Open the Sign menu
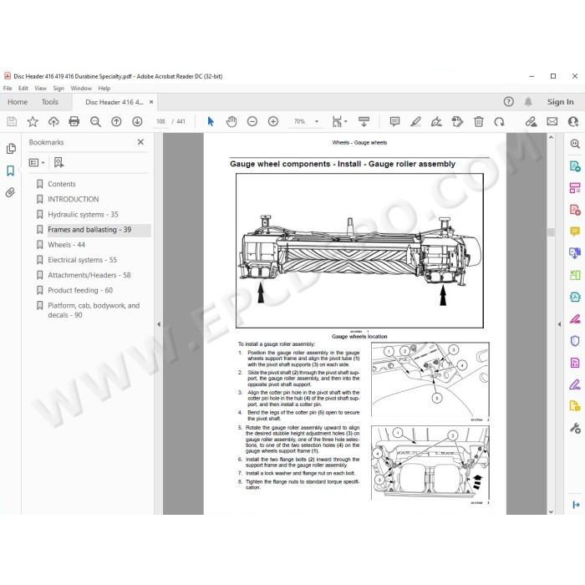The height and width of the screenshot is (585, 585). (58, 89)
